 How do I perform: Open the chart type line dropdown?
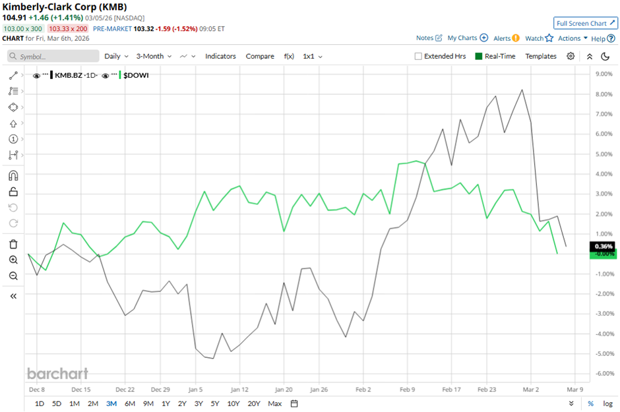point(187,56)
